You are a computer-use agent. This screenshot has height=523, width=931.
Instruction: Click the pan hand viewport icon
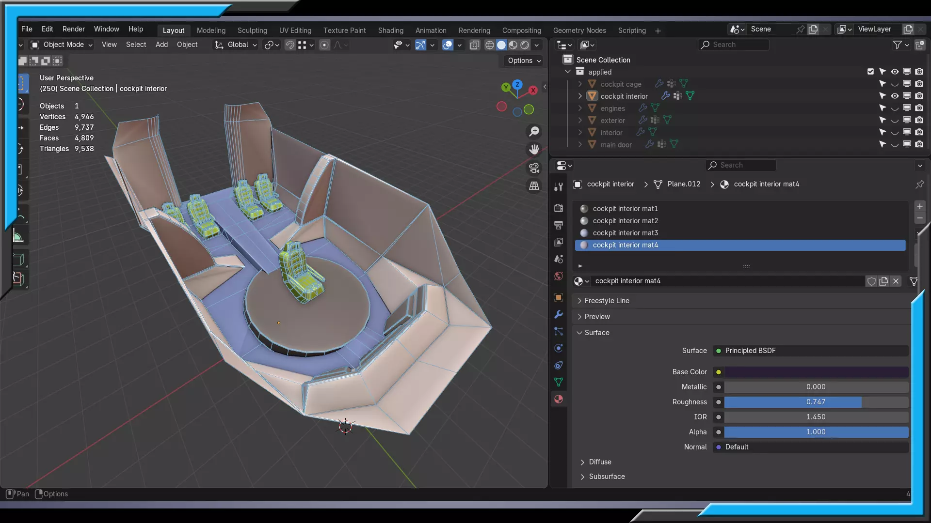click(x=534, y=150)
